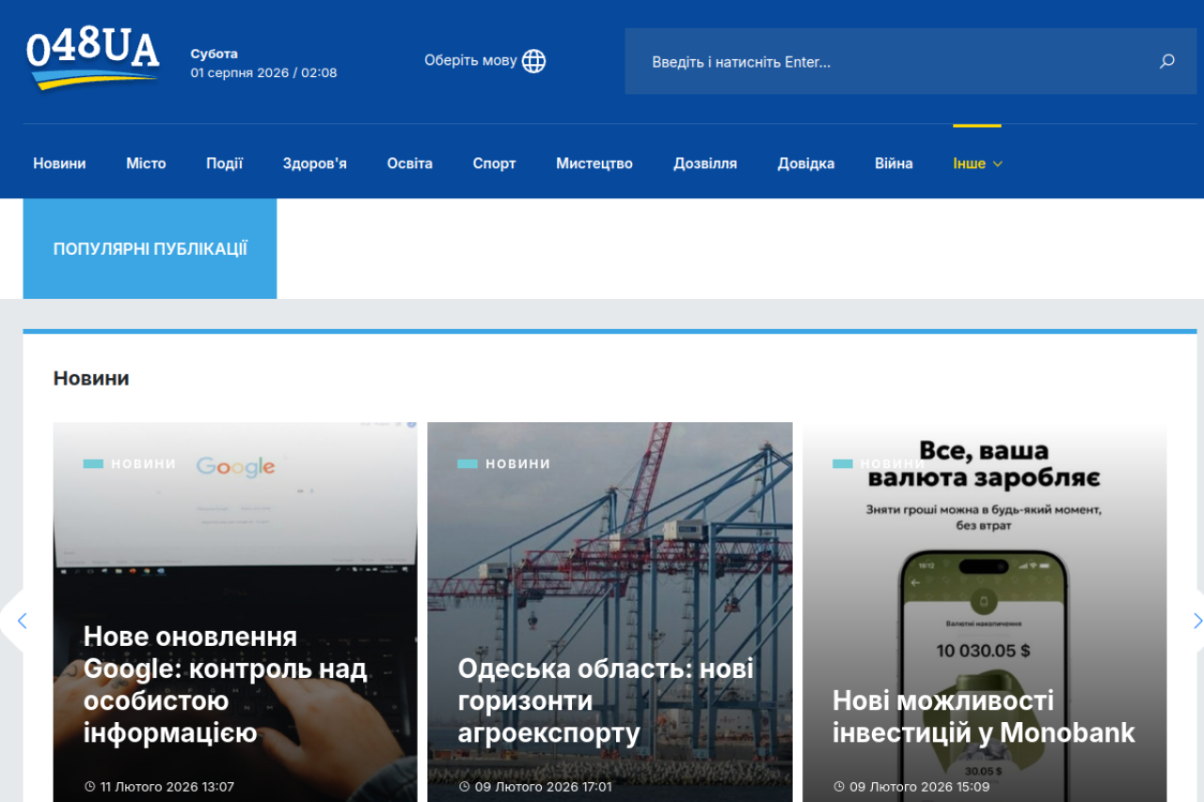Viewport: 1204px width, 802px height.
Task: Select the Популярні публікації tab
Action: (x=150, y=249)
